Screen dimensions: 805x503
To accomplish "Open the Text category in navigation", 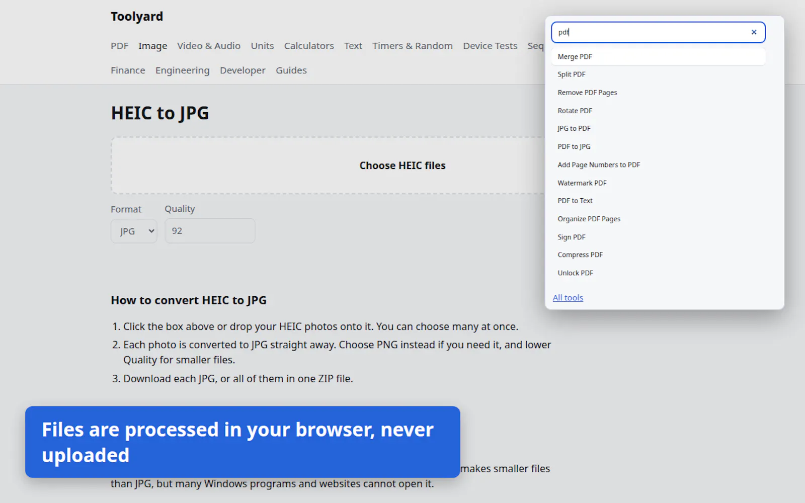I will tap(353, 46).
